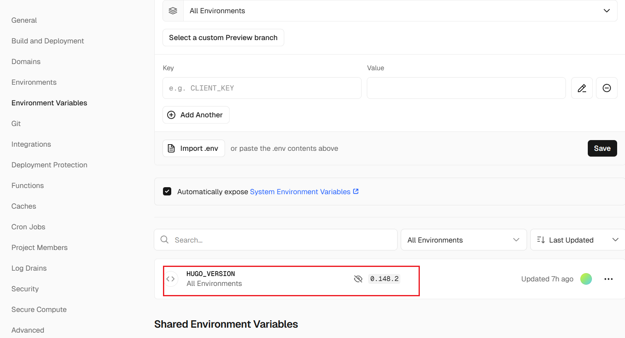Click the code brackets icon for HUGO_VERSION
Screen dimensions: 625x338
170,279
